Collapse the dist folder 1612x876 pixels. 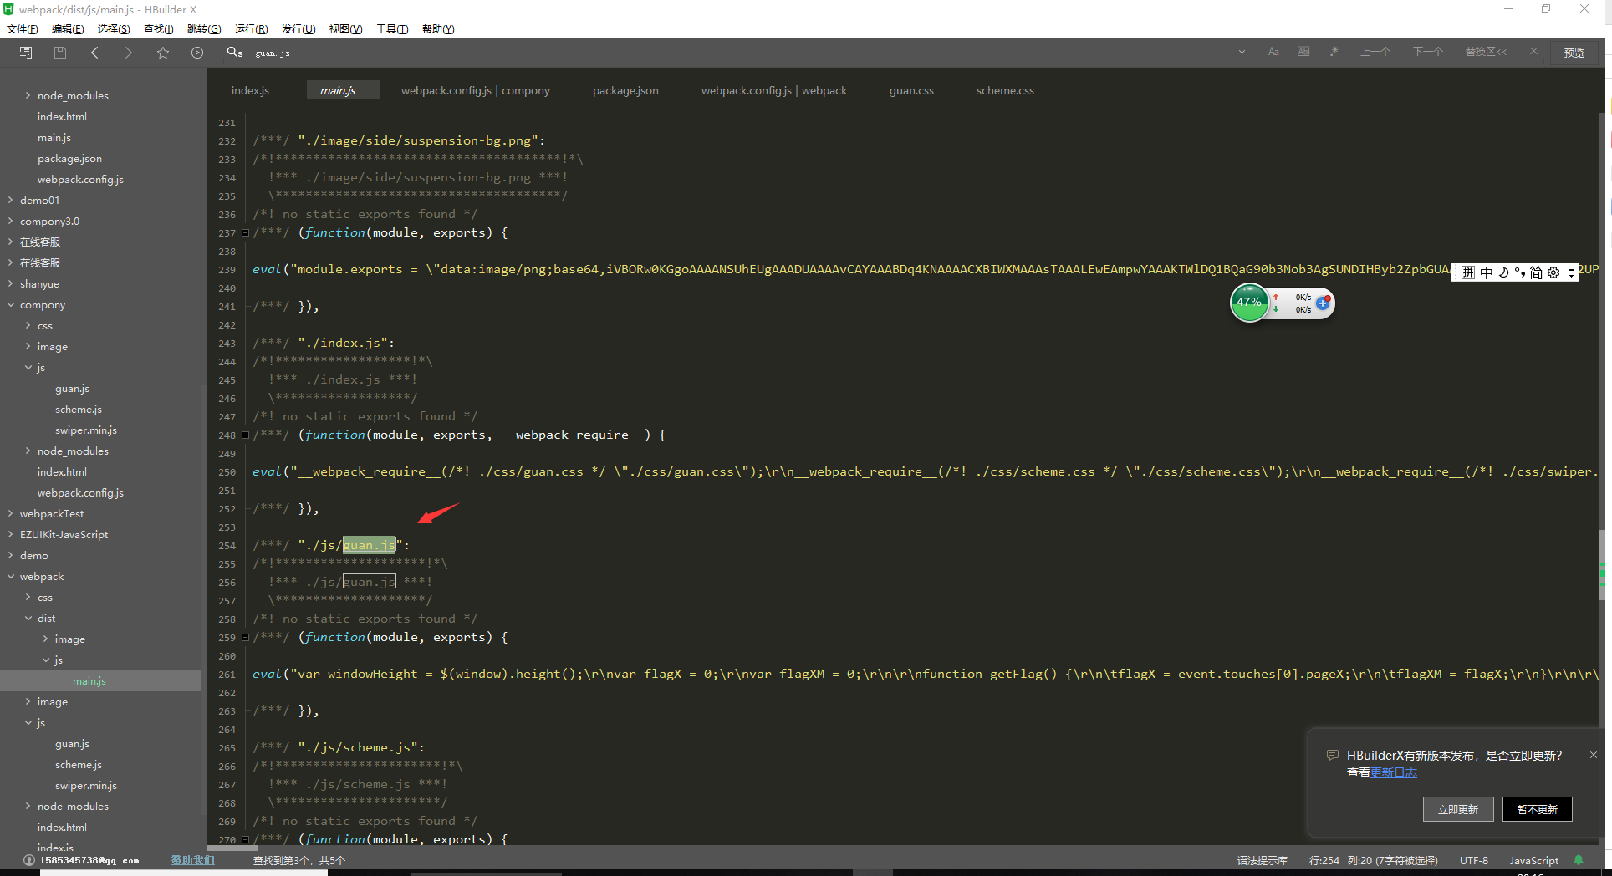pyautogui.click(x=28, y=618)
